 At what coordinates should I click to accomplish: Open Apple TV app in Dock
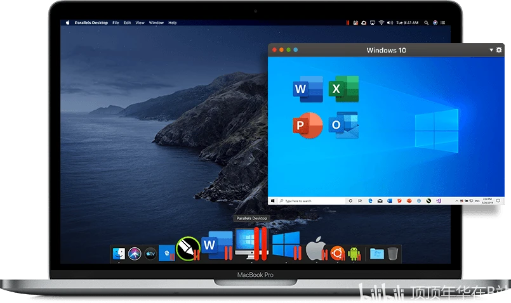click(150, 254)
